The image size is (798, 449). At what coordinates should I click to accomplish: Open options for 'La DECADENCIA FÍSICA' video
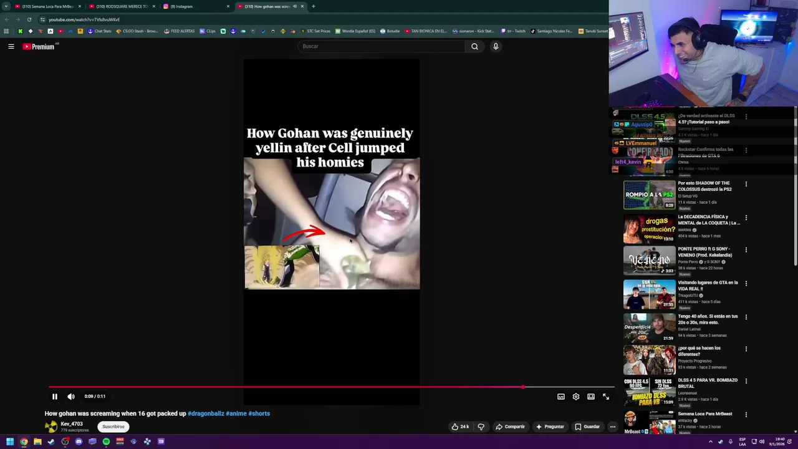pyautogui.click(x=746, y=218)
